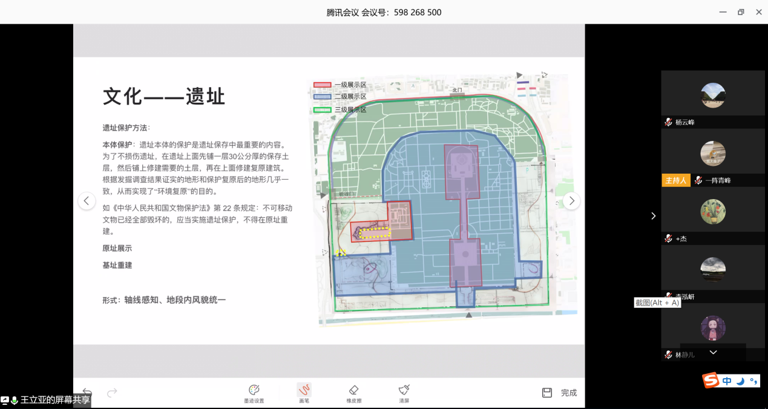This screenshot has width=768, height=409.
Task: Click the save disk icon
Action: click(547, 393)
